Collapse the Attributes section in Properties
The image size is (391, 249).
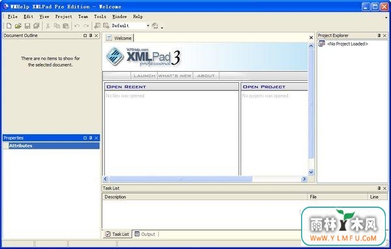(6, 146)
